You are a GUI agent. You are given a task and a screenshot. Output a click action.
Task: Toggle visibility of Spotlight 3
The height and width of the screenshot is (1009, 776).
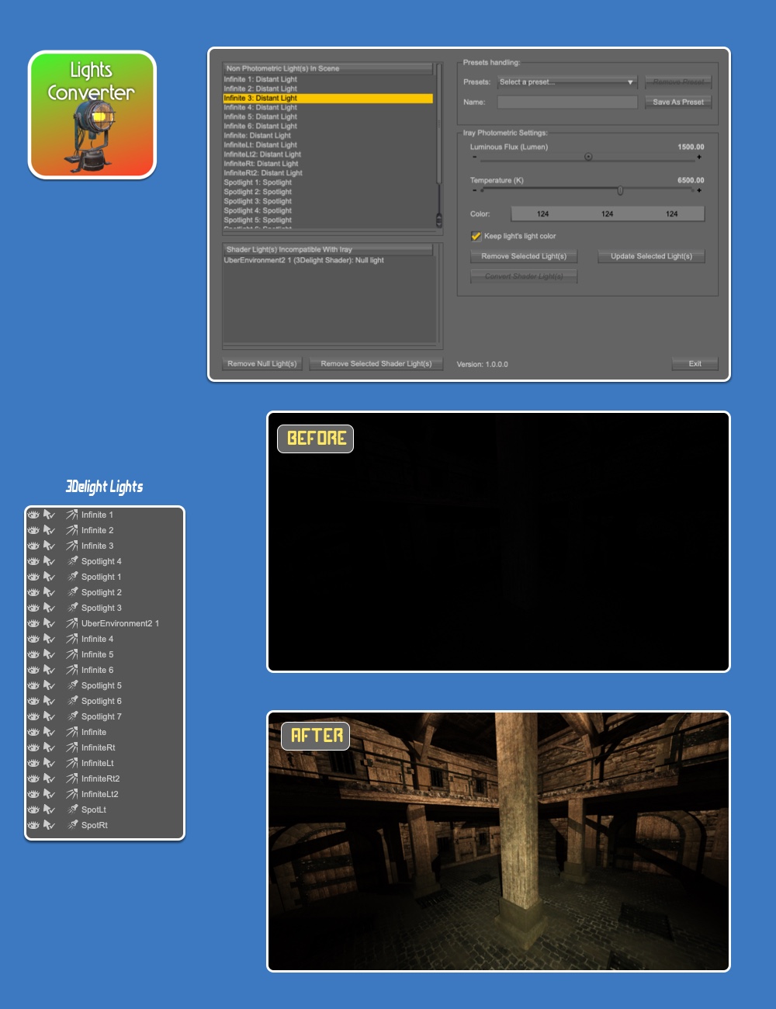34,608
